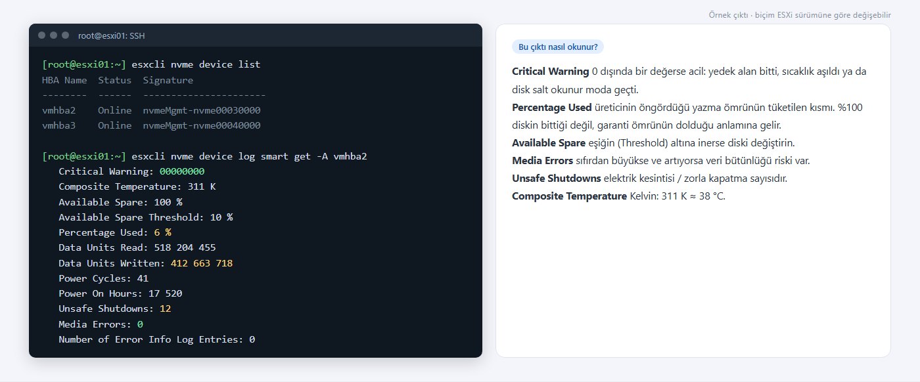Click the 'Status' column header

(x=115, y=80)
